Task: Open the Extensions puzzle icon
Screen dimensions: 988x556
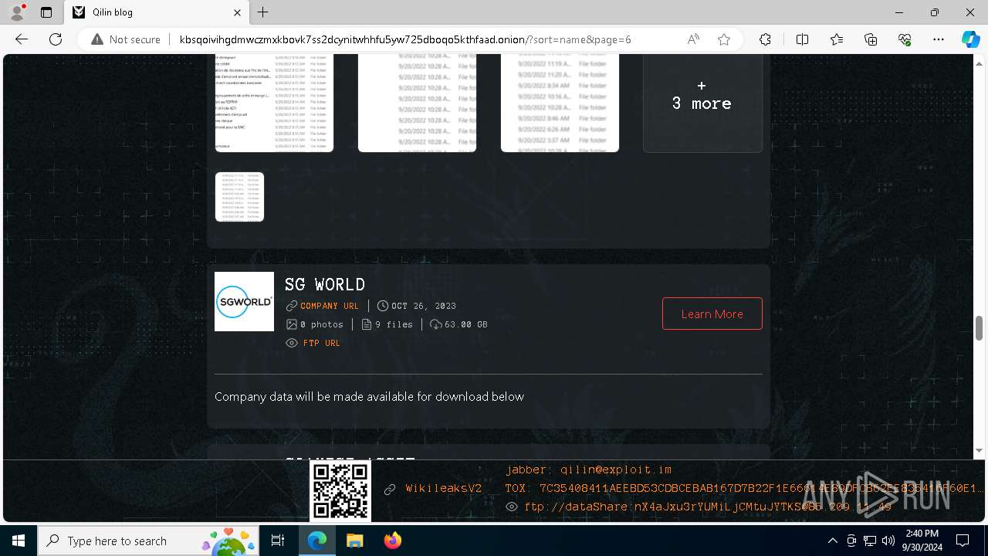Action: pyautogui.click(x=765, y=39)
